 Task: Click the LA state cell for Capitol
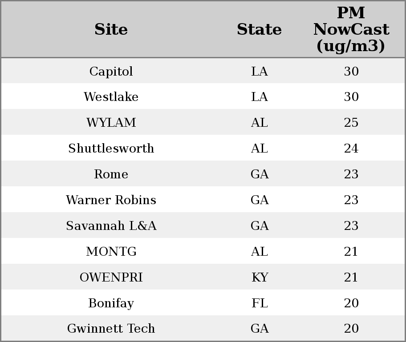pyautogui.click(x=260, y=71)
